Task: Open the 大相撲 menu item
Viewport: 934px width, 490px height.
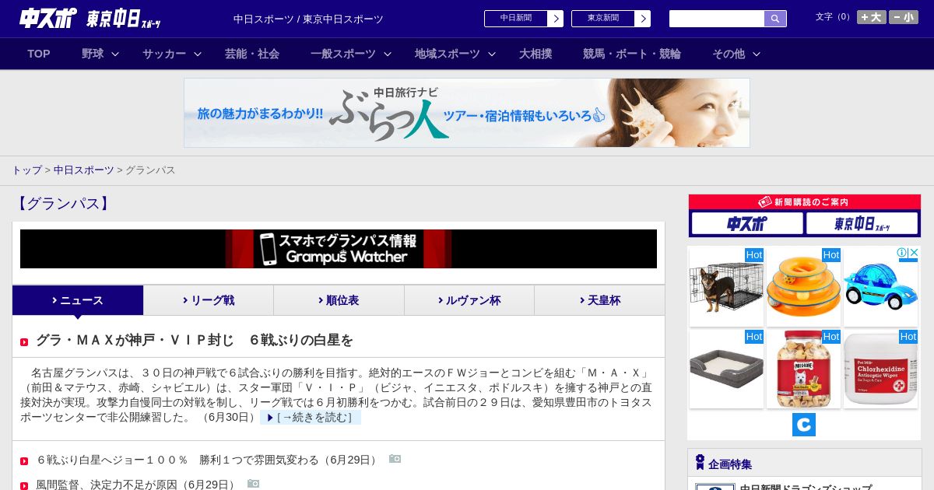Action: point(535,54)
